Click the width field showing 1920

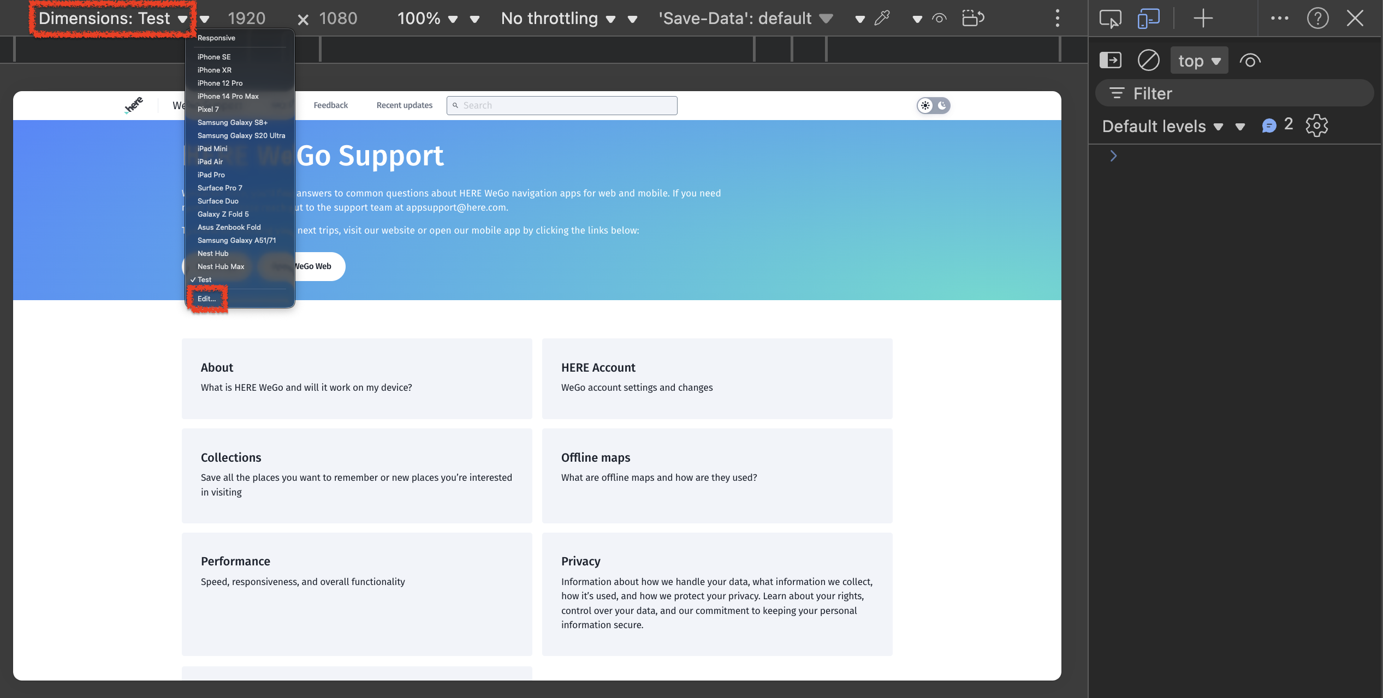click(247, 19)
